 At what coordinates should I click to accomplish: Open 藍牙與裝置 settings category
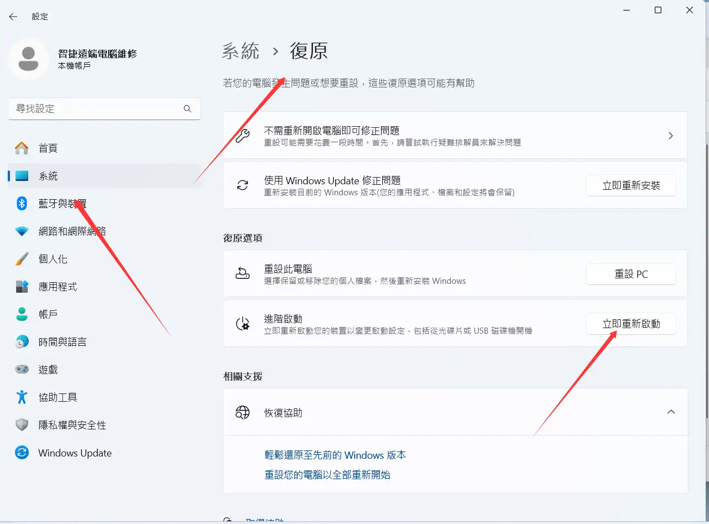coord(104,204)
